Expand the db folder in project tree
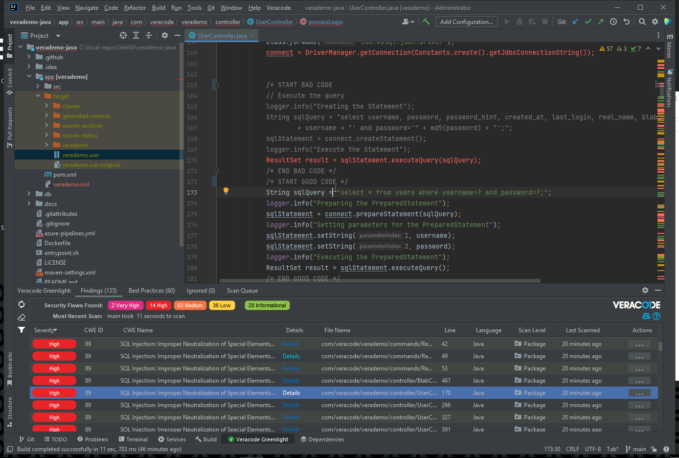The image size is (679, 458). [29, 194]
